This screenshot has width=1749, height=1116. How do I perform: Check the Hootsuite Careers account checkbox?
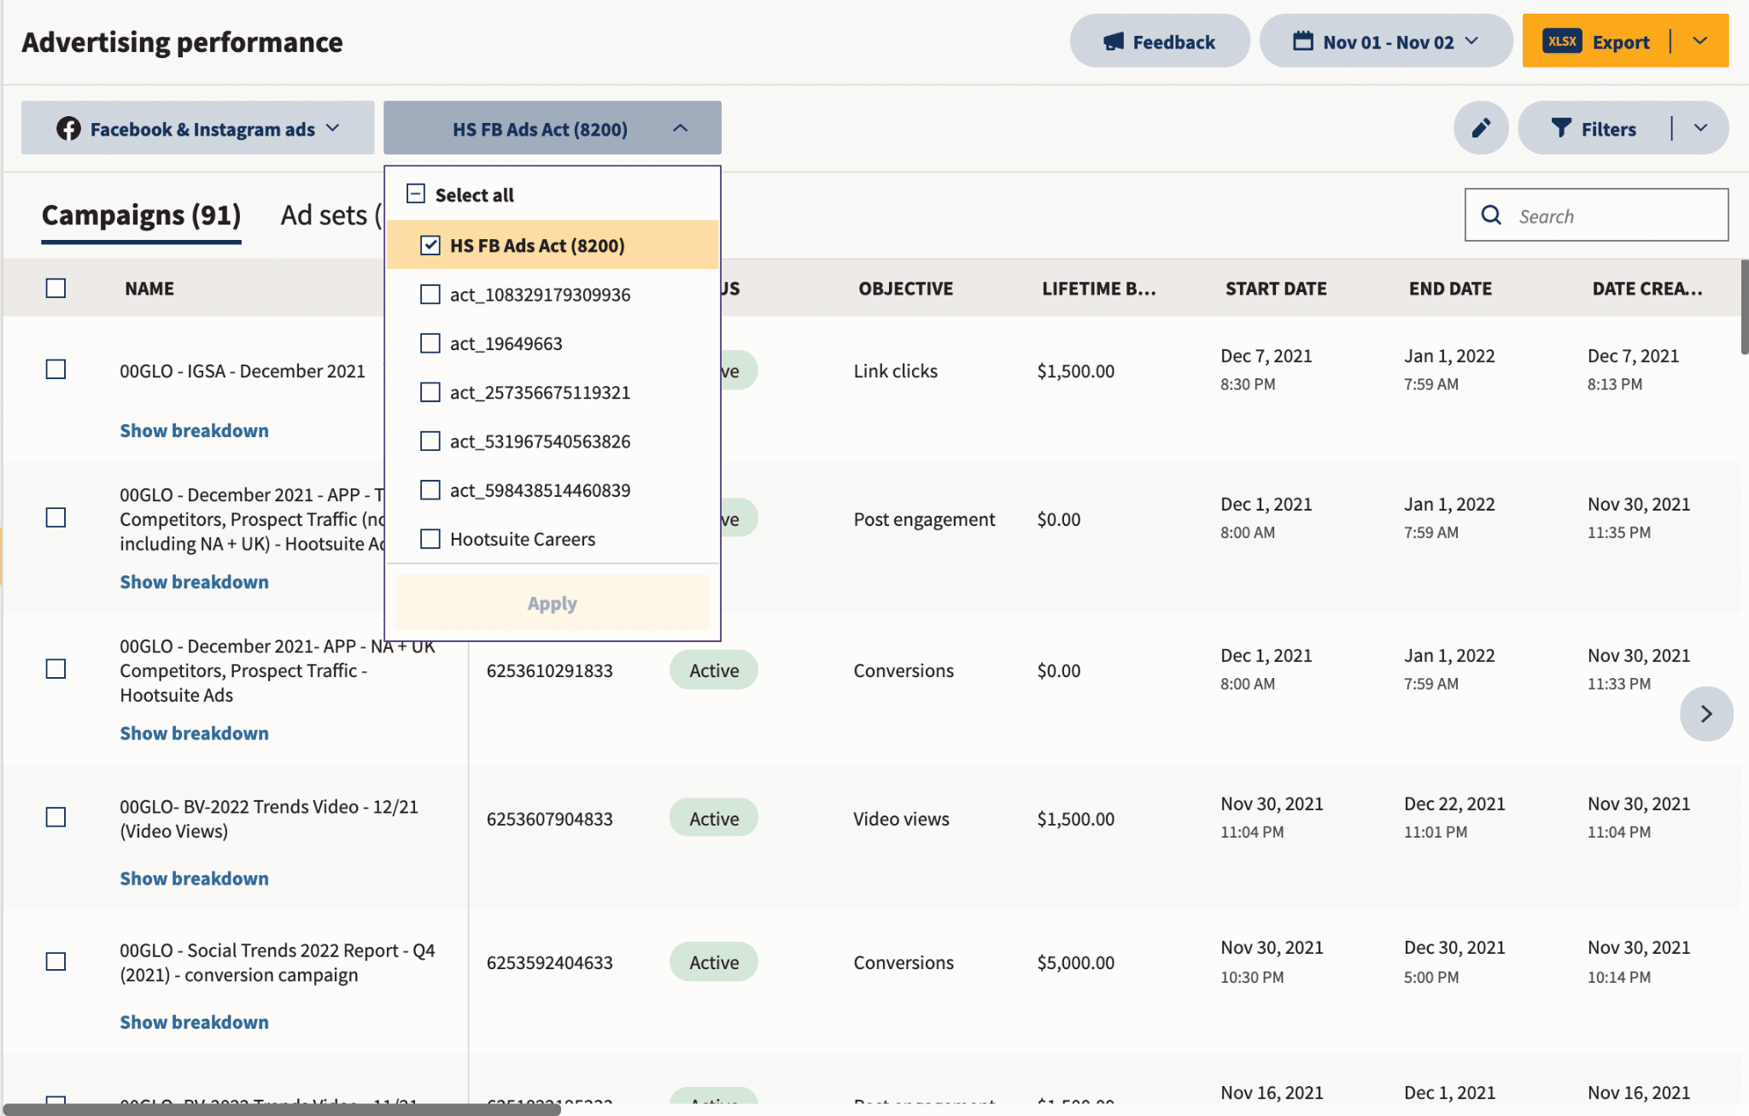pyautogui.click(x=430, y=540)
